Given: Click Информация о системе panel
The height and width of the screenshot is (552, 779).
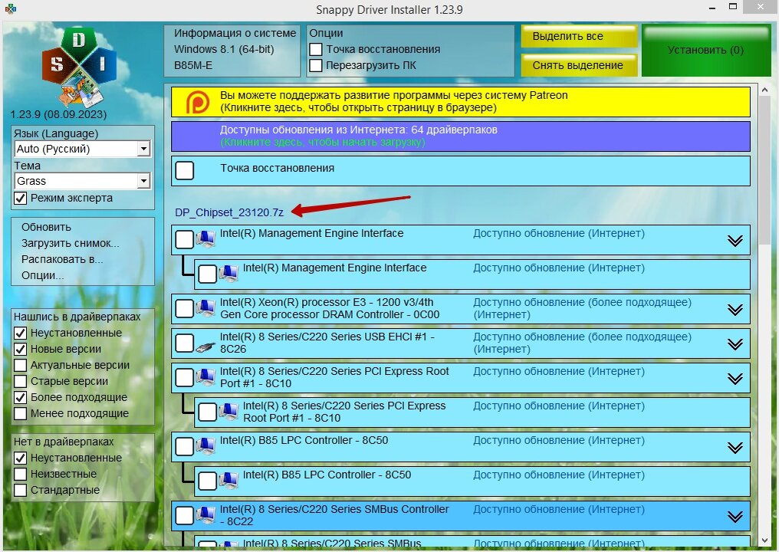Looking at the screenshot, I should click(x=232, y=51).
